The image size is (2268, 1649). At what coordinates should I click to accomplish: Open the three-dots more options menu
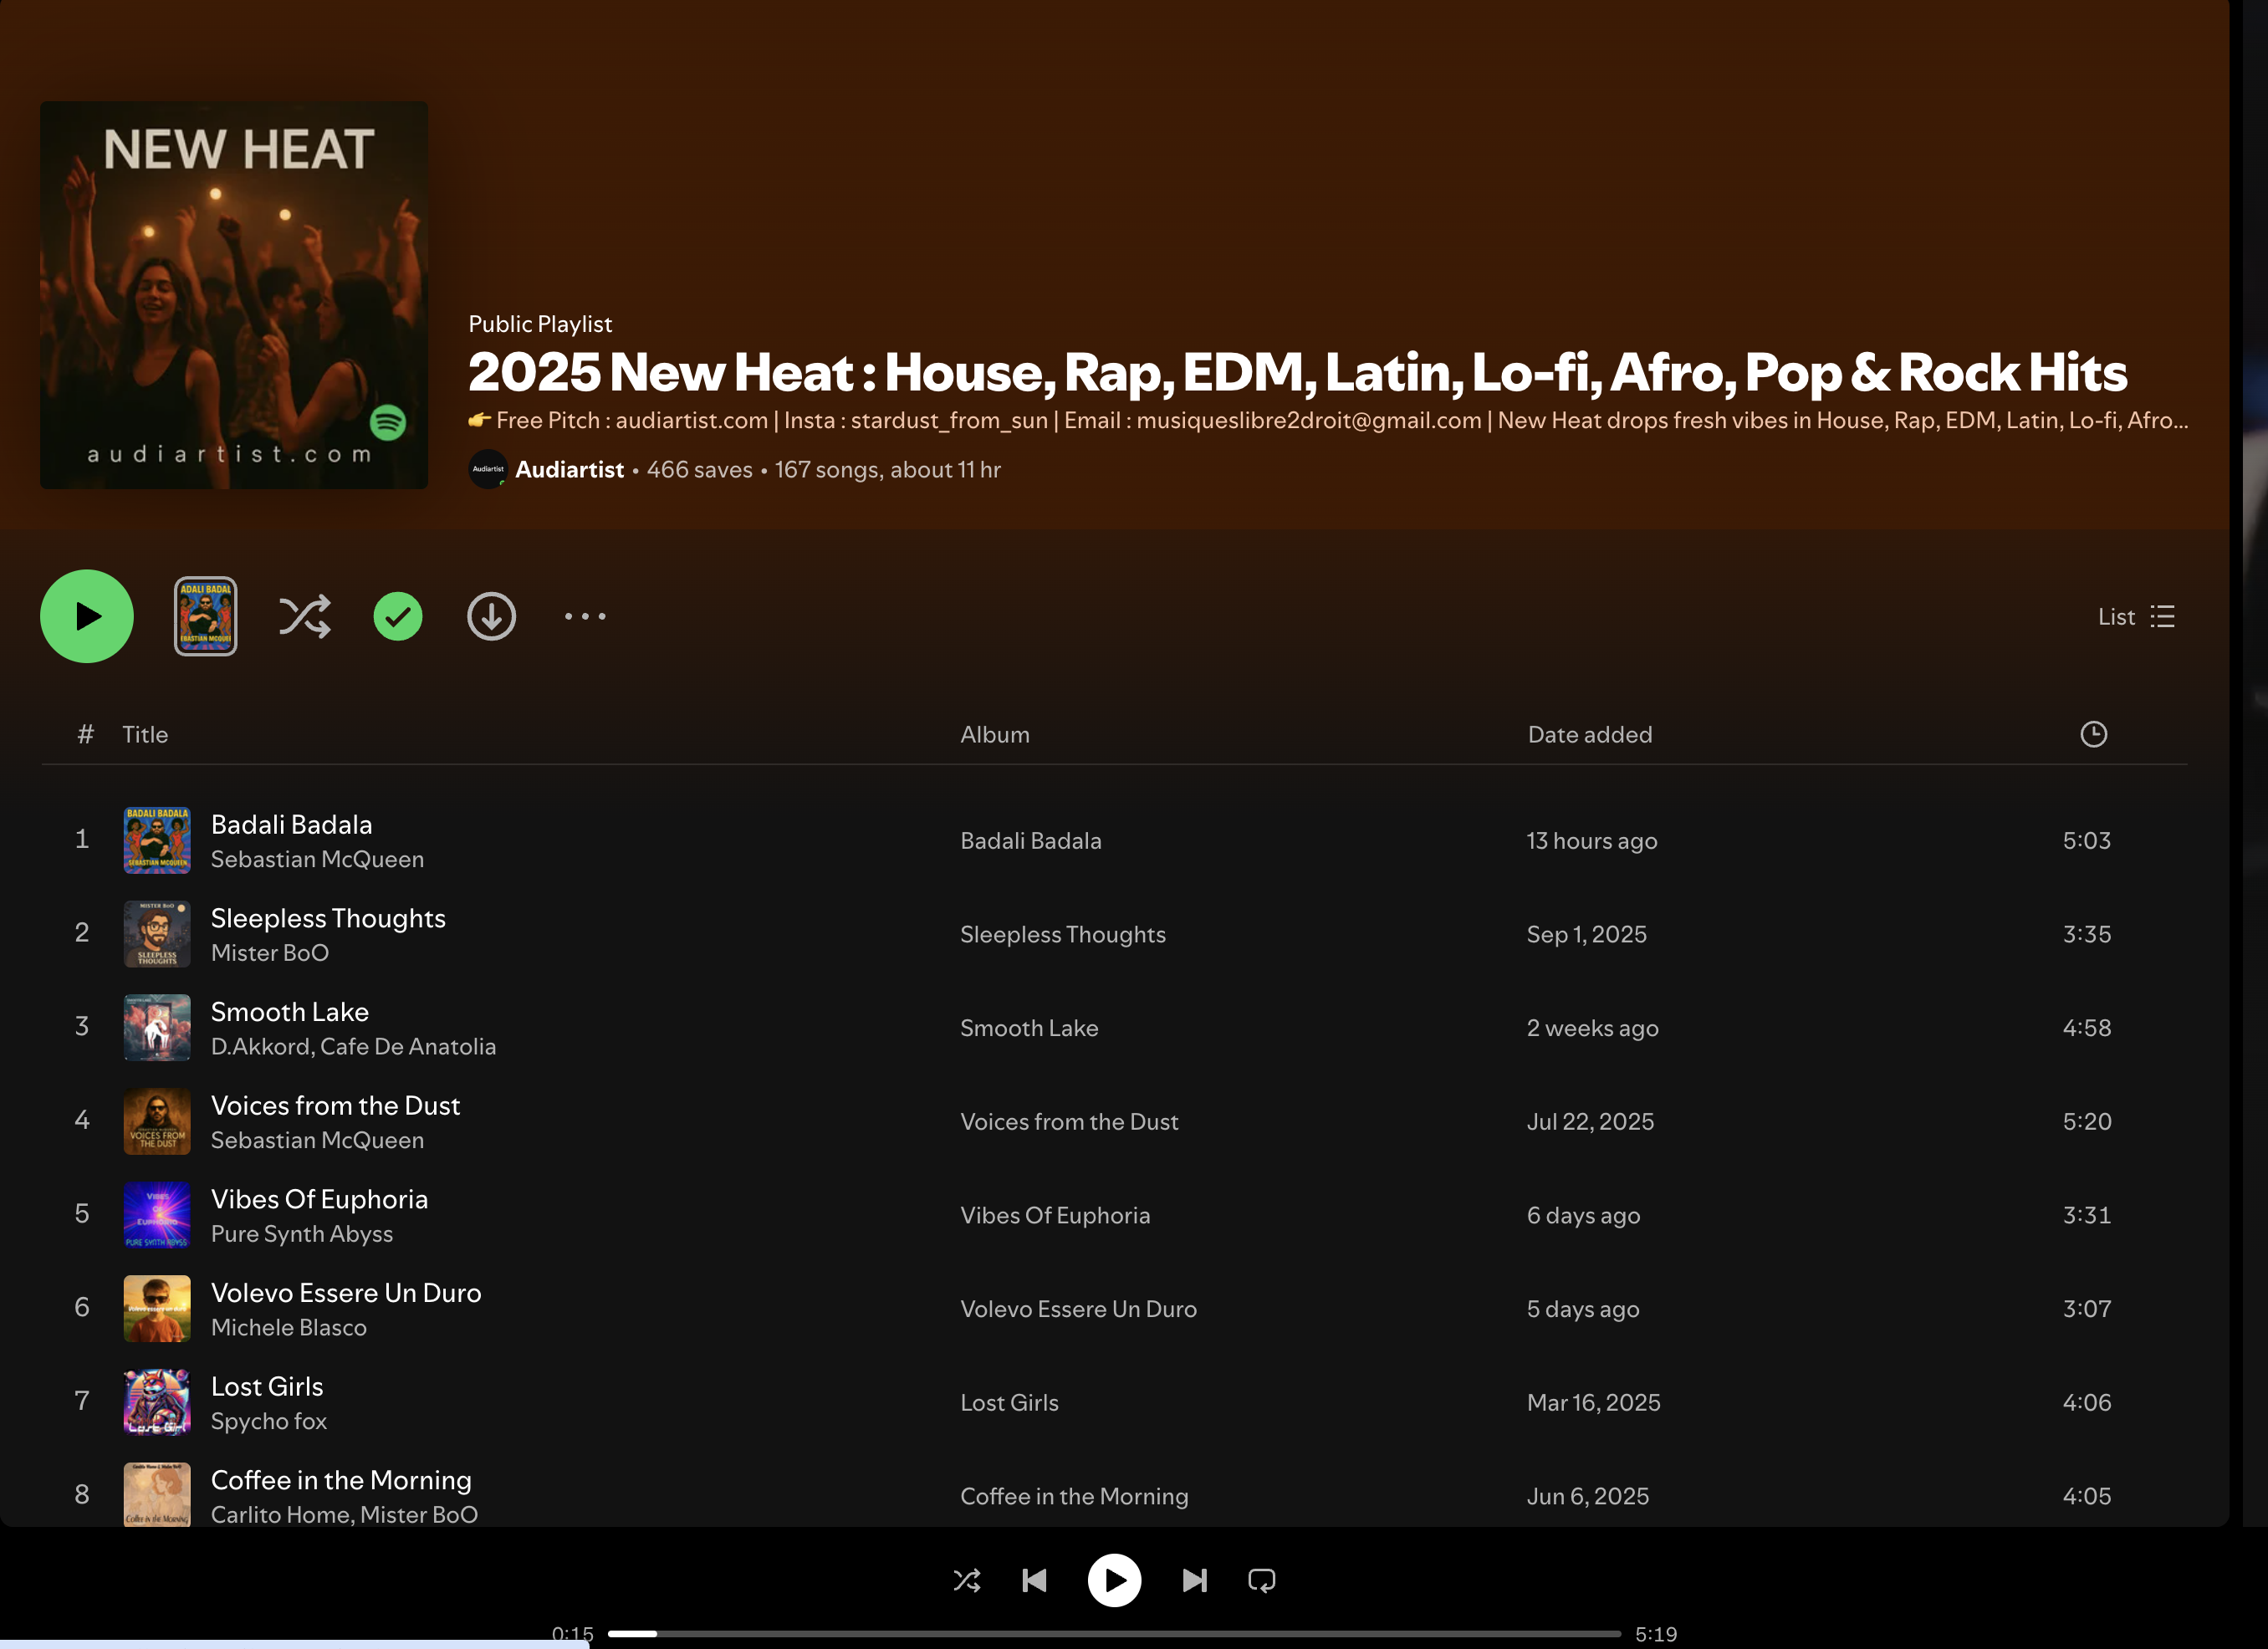click(x=584, y=617)
